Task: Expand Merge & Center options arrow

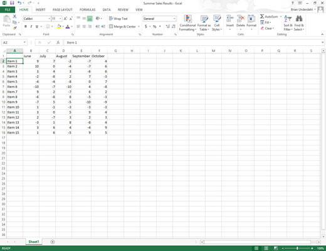Action: tap(139, 26)
